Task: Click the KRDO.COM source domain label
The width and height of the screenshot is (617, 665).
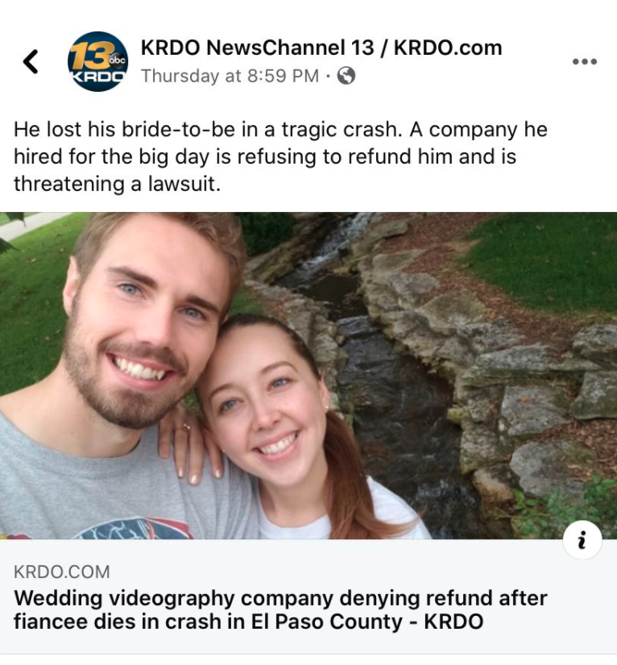Action: pyautogui.click(x=62, y=571)
